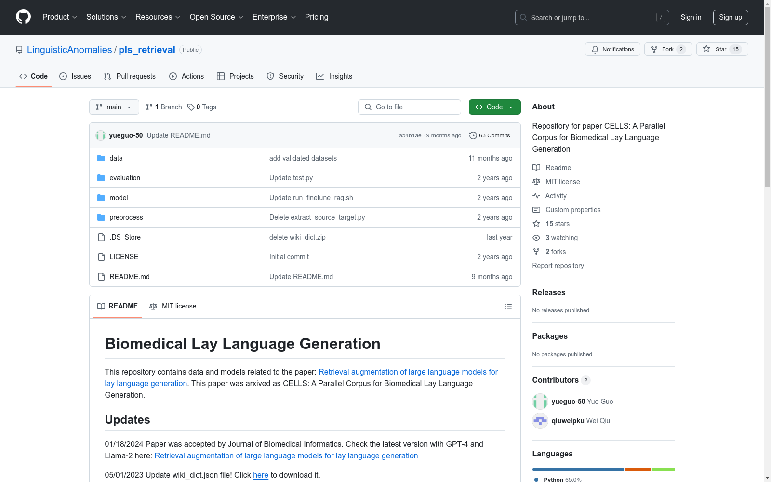Click Report repository link
Image resolution: width=771 pixels, height=482 pixels.
coord(558,266)
